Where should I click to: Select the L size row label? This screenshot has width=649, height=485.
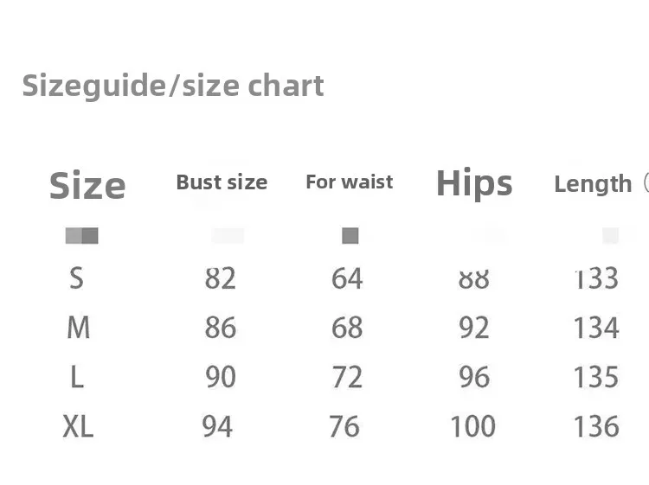[x=77, y=377]
